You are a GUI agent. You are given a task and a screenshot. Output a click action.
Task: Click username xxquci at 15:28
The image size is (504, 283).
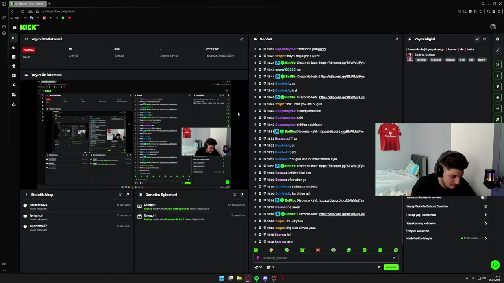coord(280,56)
